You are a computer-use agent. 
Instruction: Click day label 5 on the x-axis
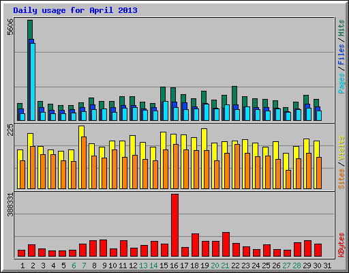point(63,265)
